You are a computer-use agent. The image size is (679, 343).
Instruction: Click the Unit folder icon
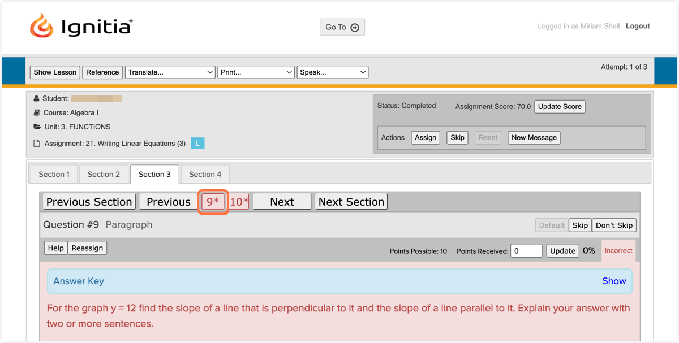click(37, 127)
